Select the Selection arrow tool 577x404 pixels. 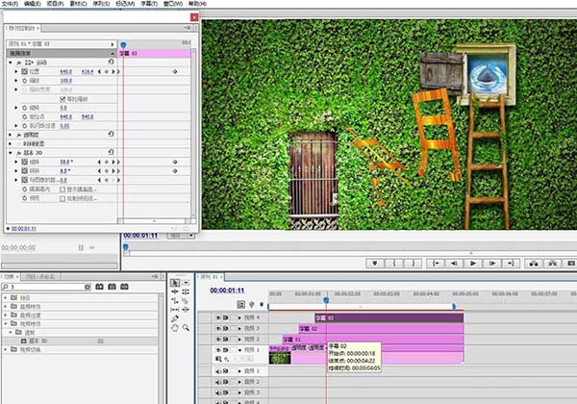click(x=174, y=284)
